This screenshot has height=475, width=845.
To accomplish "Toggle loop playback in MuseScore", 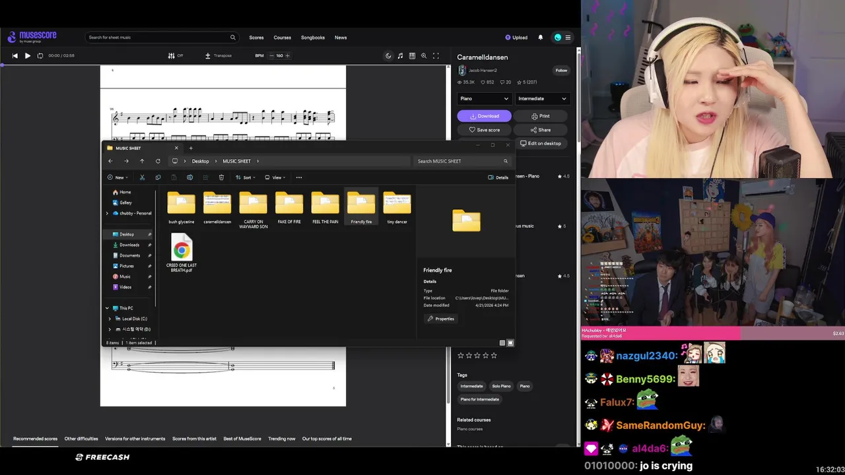I will [x=40, y=55].
